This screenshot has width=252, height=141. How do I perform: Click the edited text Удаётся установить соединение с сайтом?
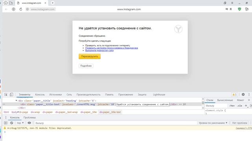[x=143, y=104]
